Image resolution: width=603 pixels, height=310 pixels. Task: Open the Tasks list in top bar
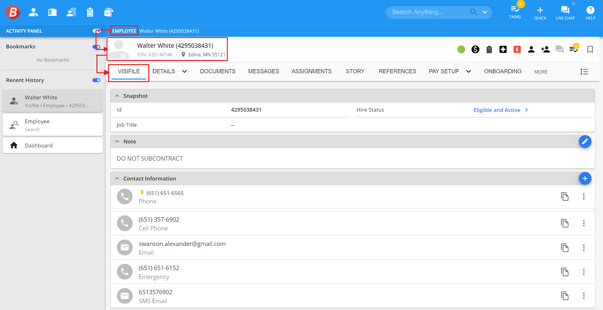[515, 12]
